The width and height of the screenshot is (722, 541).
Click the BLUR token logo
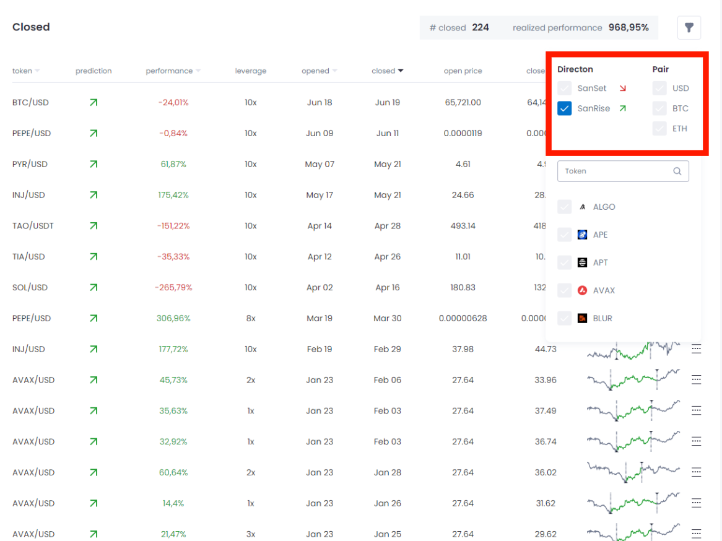[583, 318]
